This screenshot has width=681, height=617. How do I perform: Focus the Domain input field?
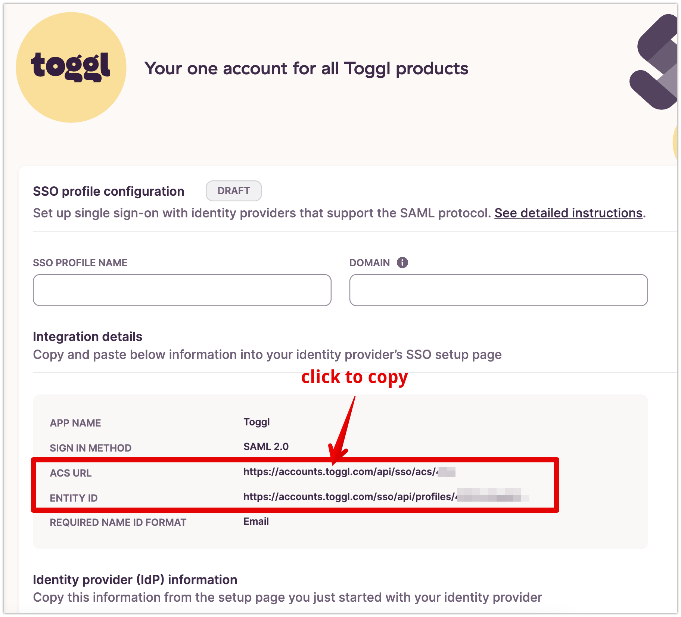pos(498,290)
